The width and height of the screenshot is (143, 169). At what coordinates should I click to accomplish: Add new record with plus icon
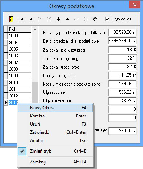tap(58, 19)
